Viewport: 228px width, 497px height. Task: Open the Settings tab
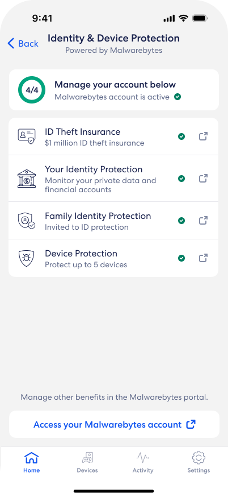point(199,462)
